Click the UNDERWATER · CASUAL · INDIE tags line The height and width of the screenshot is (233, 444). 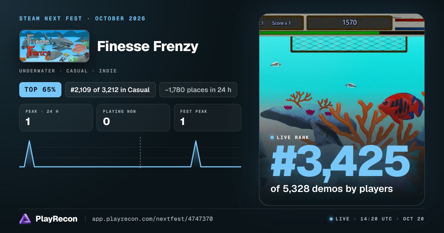pos(68,71)
